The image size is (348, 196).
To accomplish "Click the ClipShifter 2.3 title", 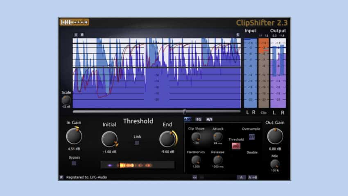I will (262, 23).
